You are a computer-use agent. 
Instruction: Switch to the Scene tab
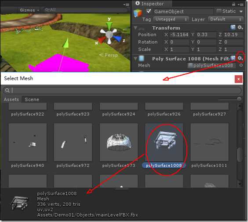32,99
